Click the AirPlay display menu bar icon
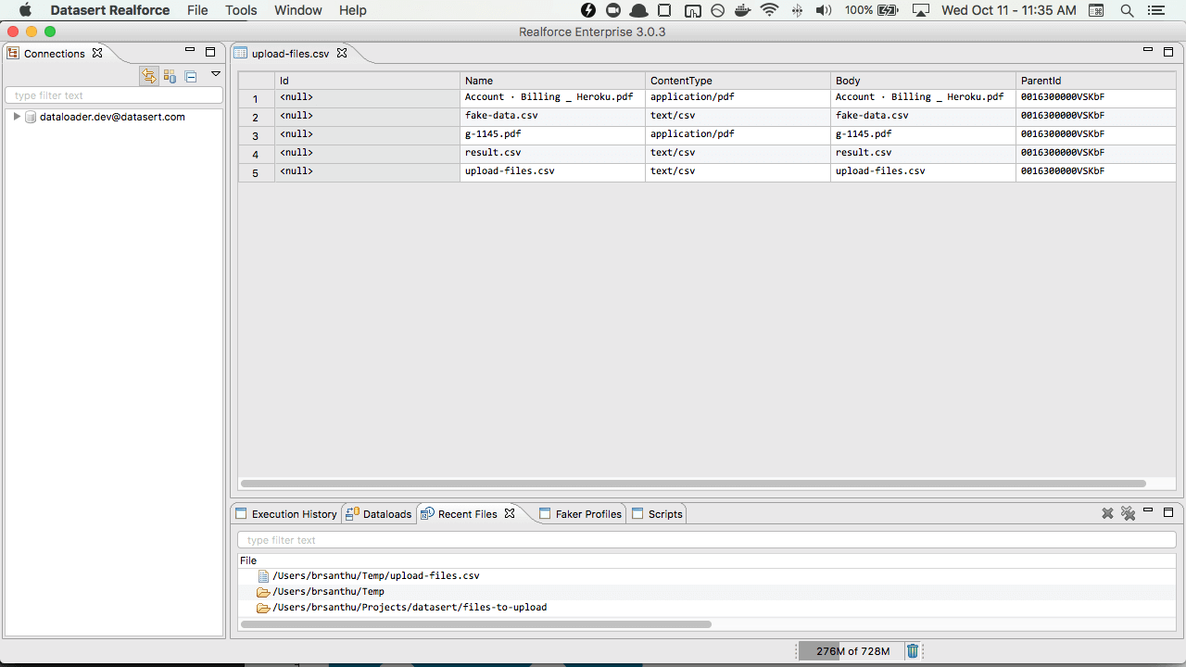 pos(920,10)
